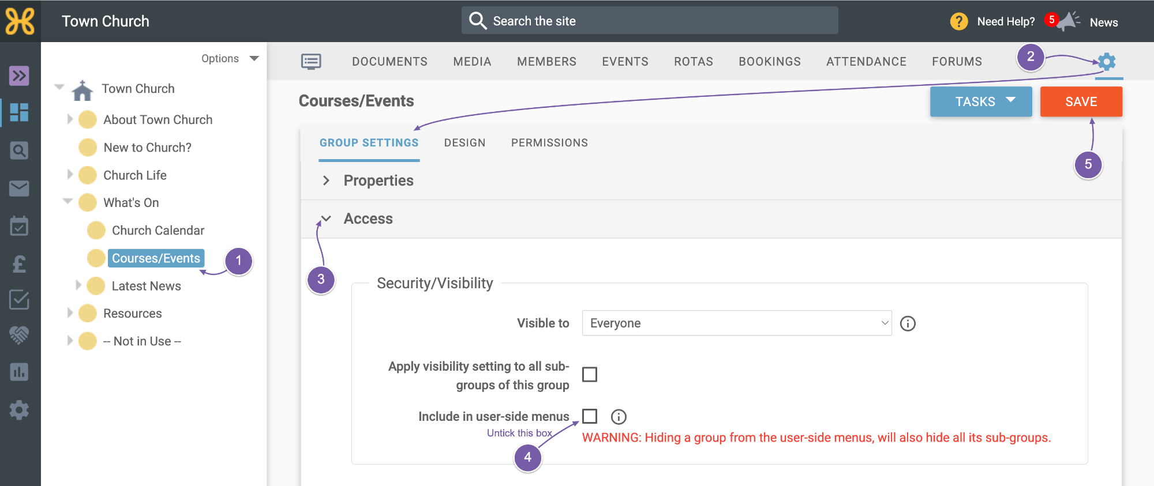Viewport: 1154px width, 486px height.
Task: Open the Options dropdown menu
Action: tap(230, 58)
